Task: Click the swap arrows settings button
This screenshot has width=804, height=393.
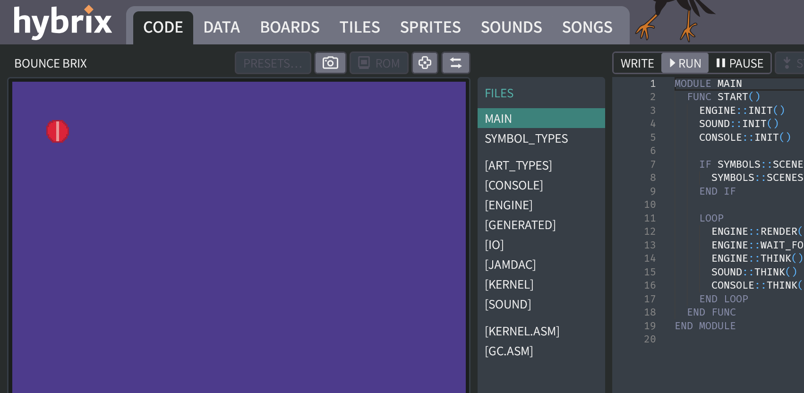Action: click(x=455, y=63)
